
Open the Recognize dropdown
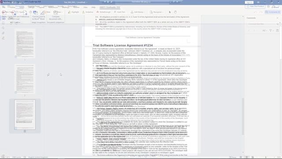point(156,12)
